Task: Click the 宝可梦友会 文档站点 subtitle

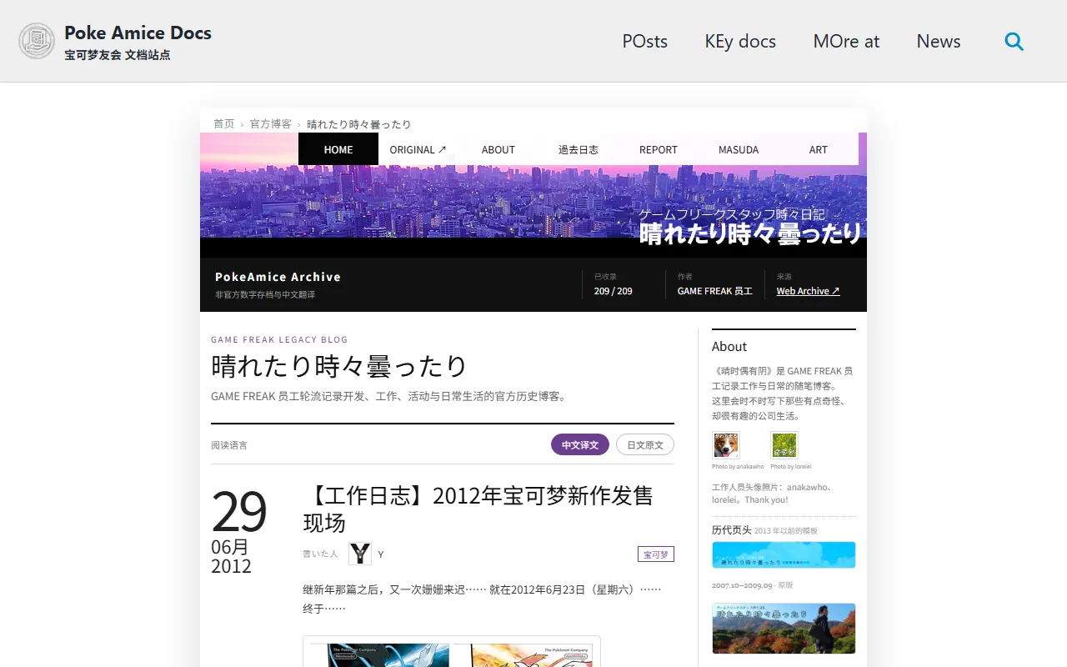Action: pyautogui.click(x=118, y=55)
